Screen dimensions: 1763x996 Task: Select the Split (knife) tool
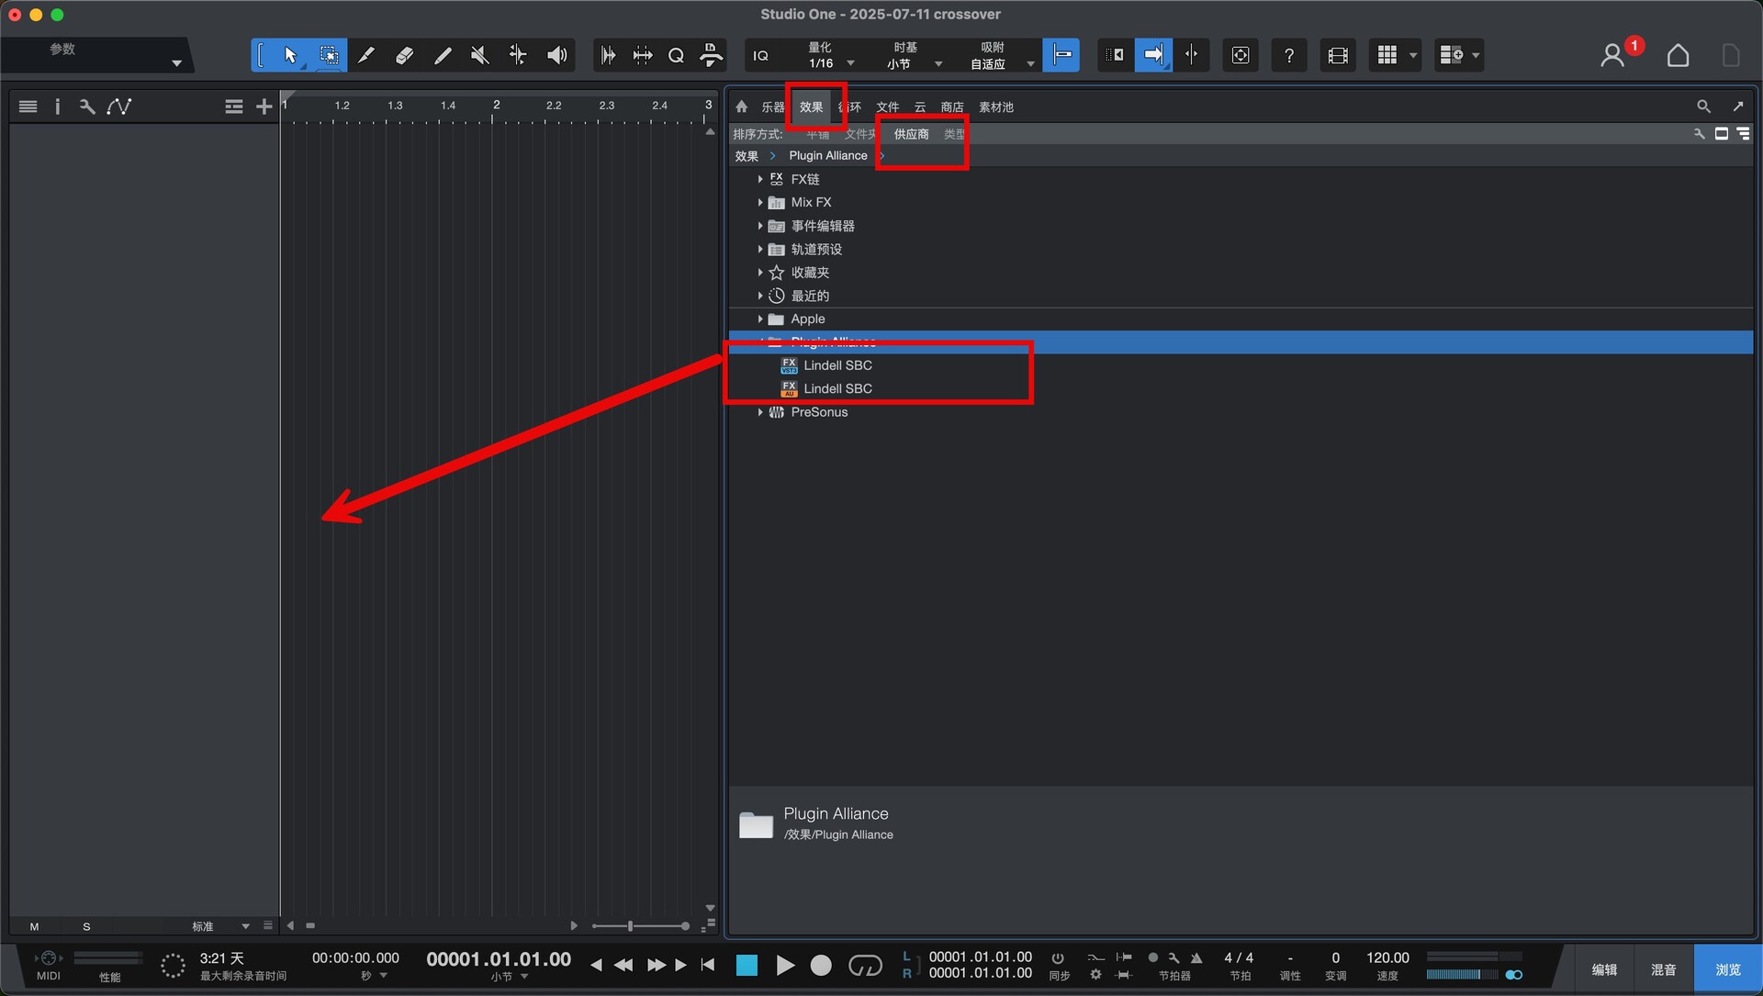click(x=366, y=55)
